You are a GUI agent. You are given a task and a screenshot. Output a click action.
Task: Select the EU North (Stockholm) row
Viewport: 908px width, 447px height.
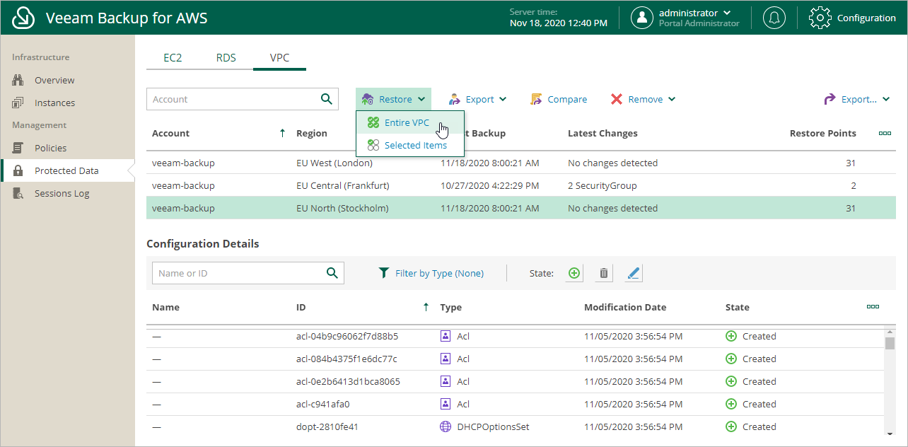(521, 208)
